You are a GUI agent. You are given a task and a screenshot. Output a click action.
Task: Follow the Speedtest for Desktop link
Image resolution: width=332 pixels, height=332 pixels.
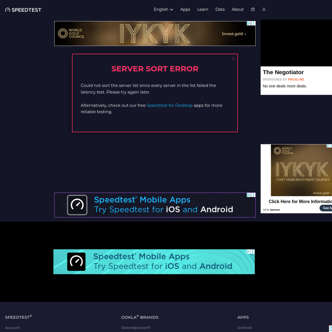(169, 105)
